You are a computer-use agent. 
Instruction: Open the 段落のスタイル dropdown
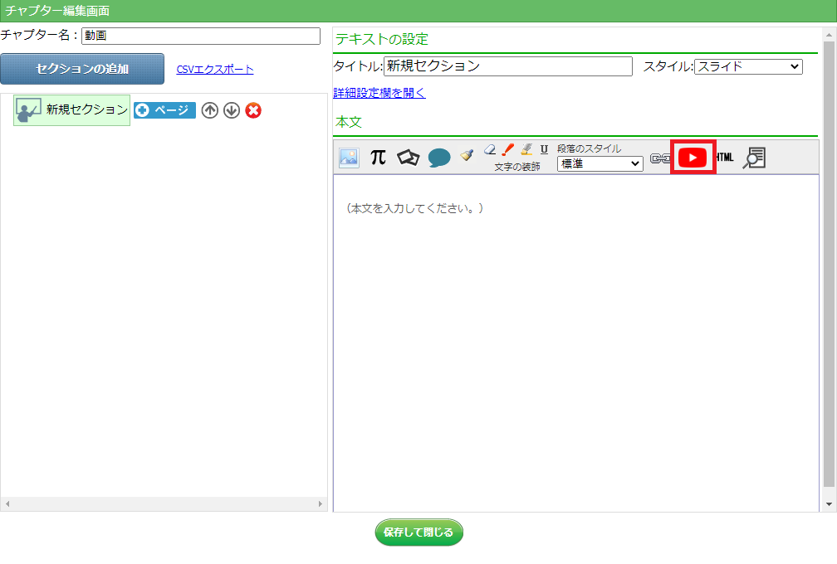tap(600, 163)
